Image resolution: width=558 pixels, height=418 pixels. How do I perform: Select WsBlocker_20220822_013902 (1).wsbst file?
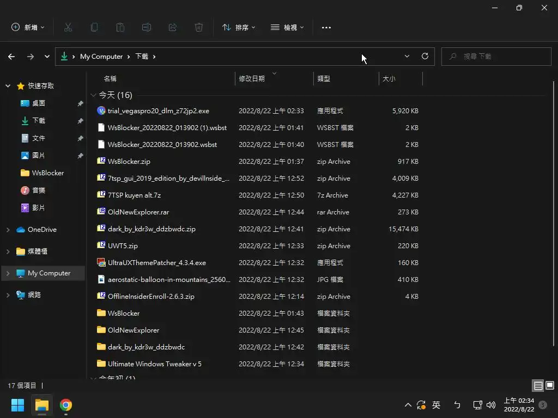pos(167,127)
